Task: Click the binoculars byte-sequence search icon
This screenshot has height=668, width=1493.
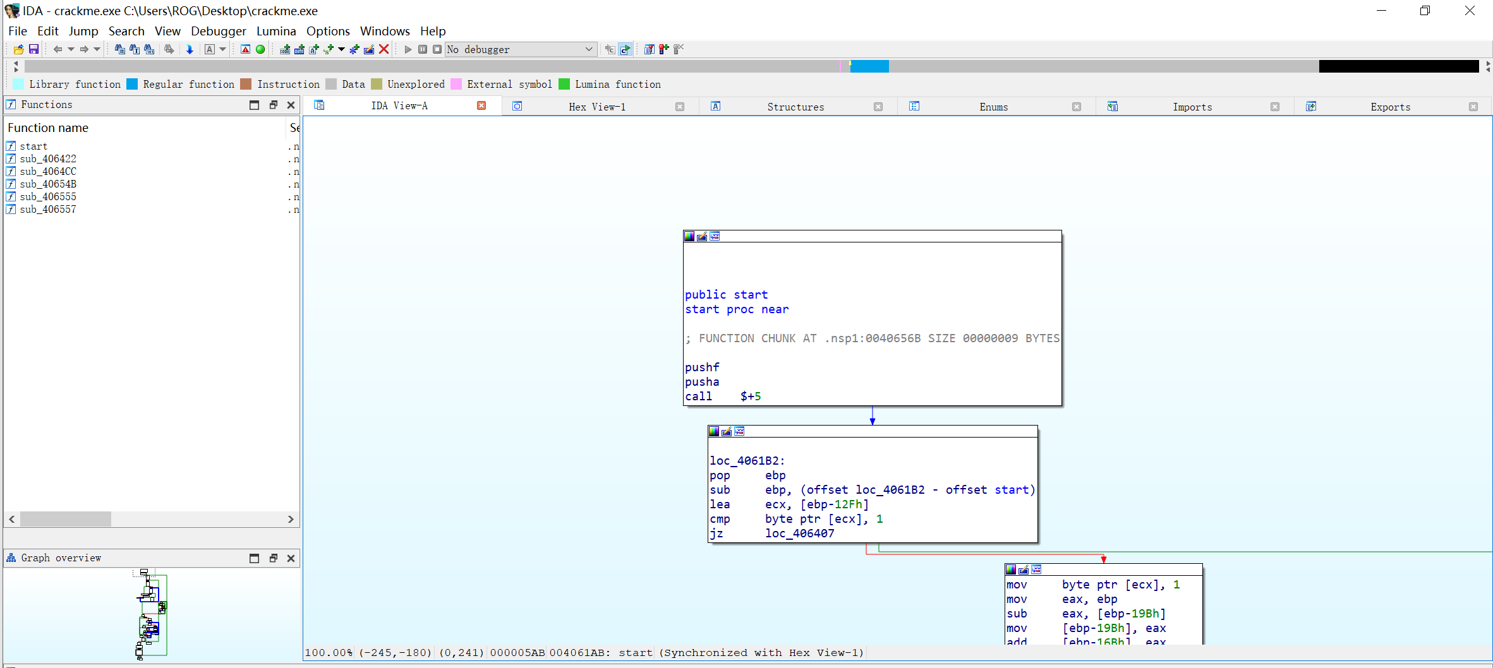Action: 149,49
